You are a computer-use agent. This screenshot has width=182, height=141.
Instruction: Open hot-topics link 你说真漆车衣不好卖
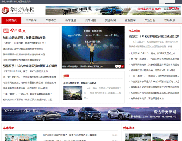28,100
